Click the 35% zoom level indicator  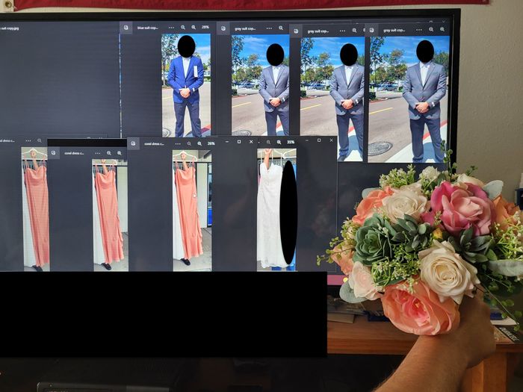click(291, 141)
